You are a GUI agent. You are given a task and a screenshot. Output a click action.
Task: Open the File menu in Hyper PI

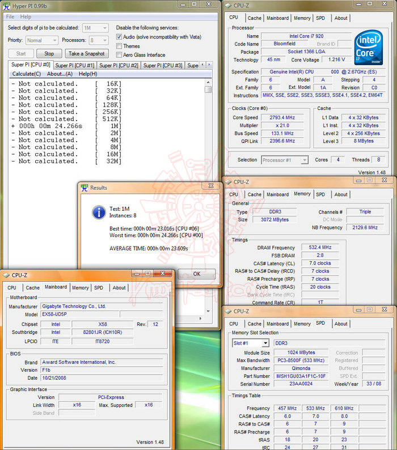point(10,16)
